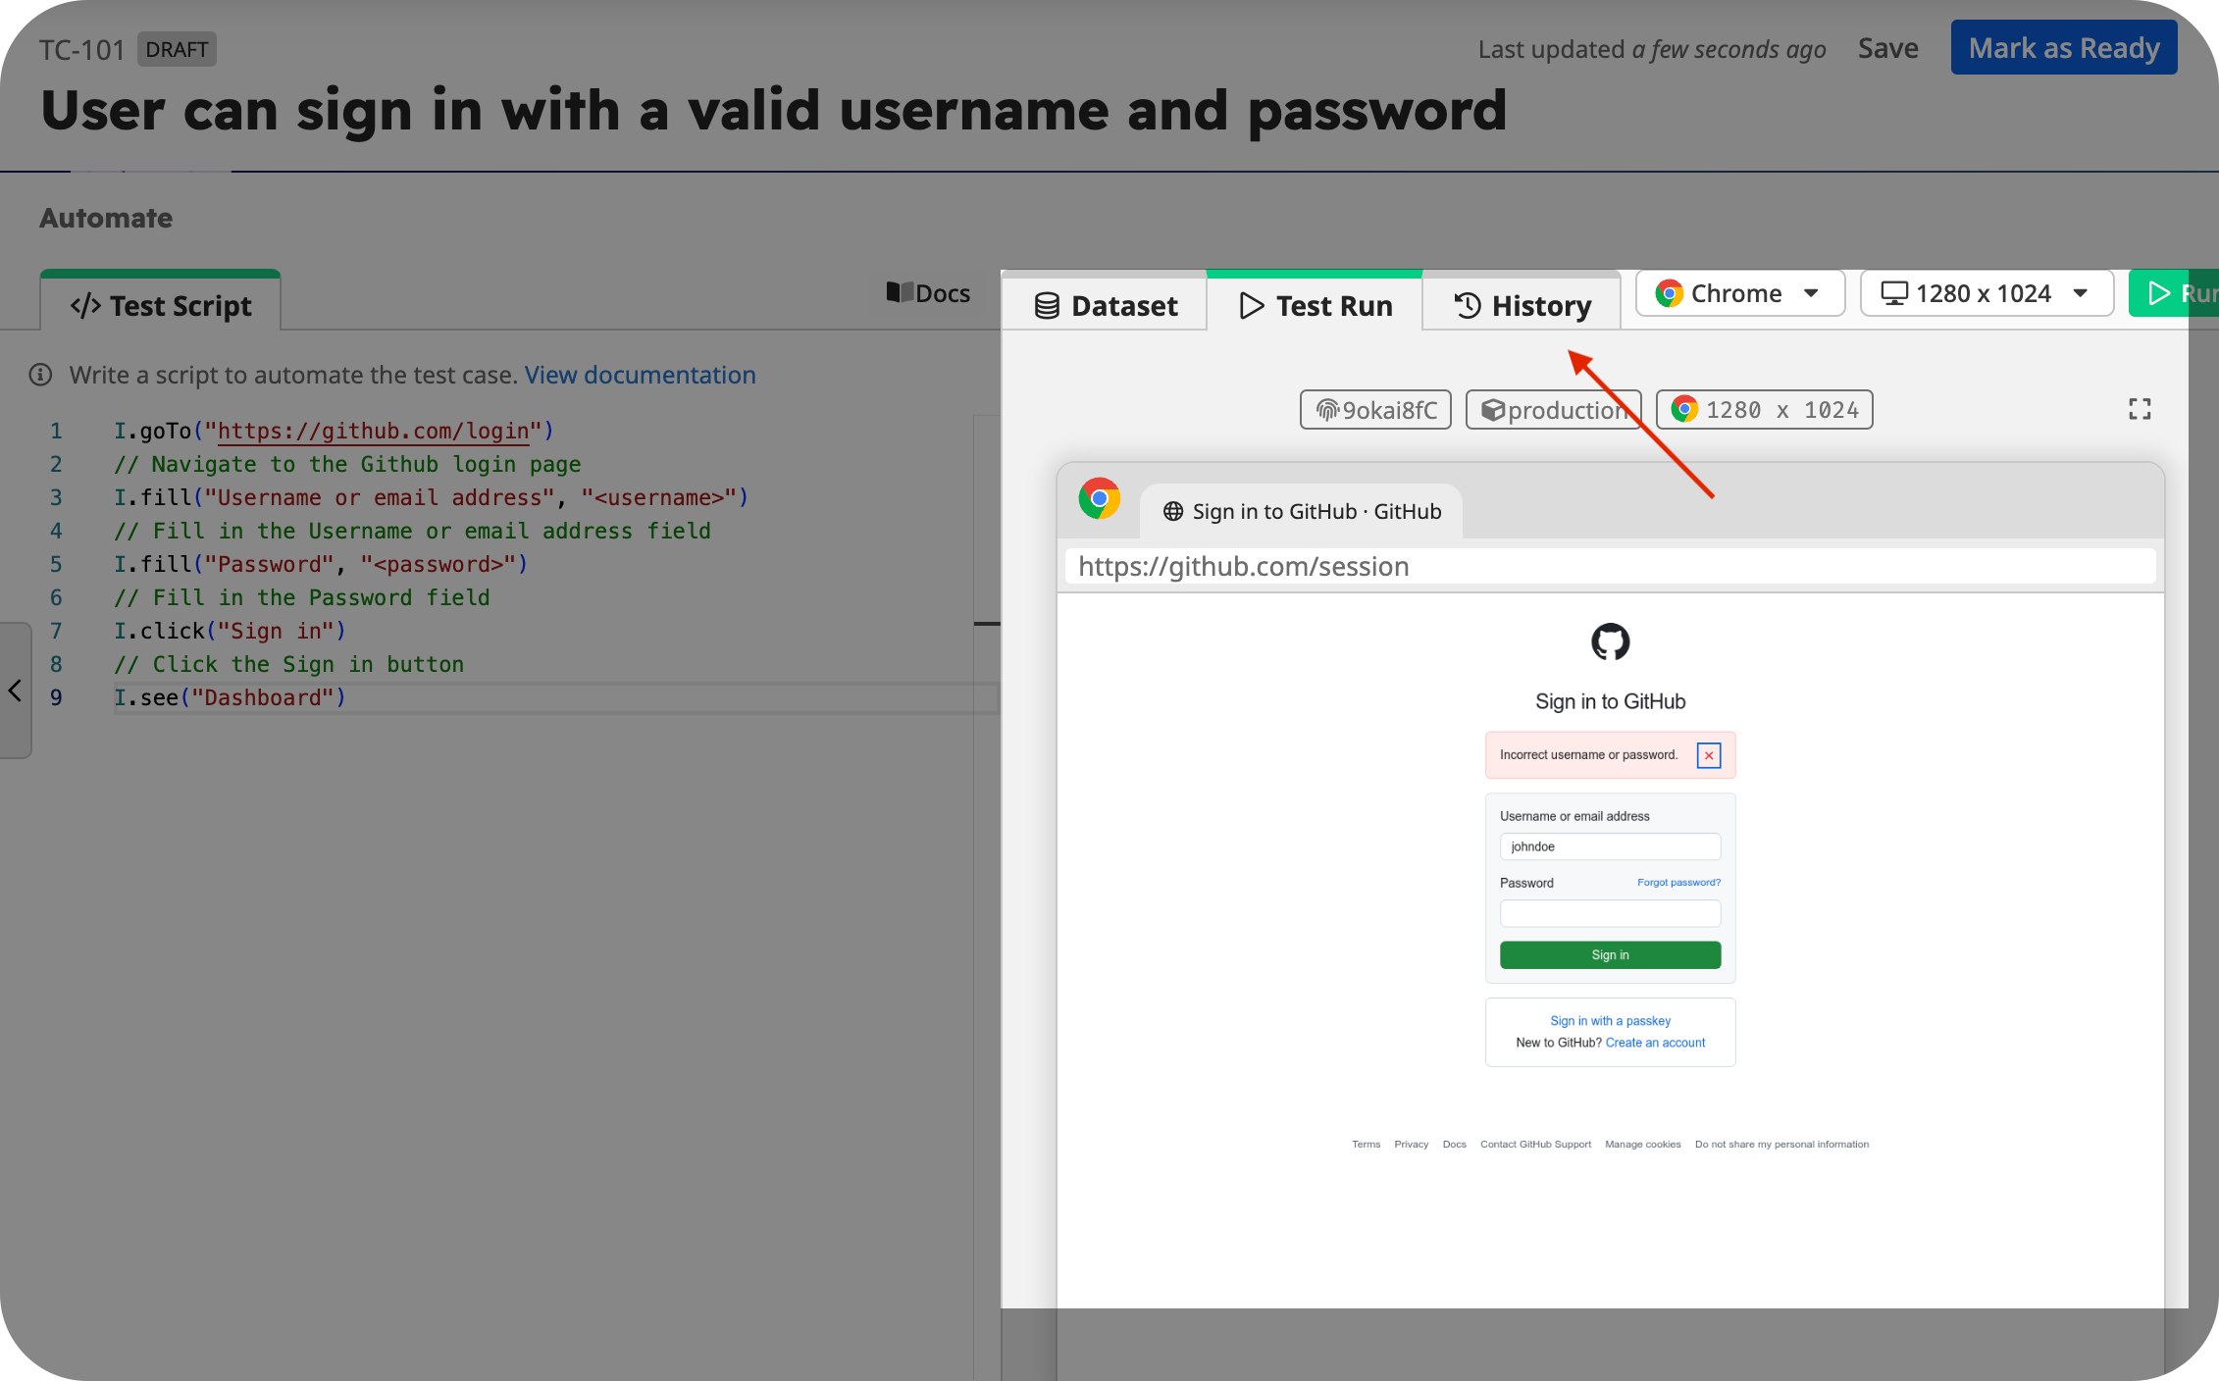The image size is (2219, 1381).
Task: Click the DRAFT status badge
Action: pyautogui.click(x=177, y=49)
